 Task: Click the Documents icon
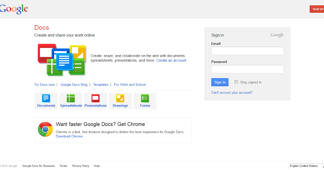(x=46, y=98)
